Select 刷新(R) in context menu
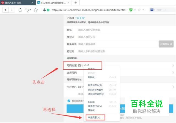176x123 pixels. click(102, 77)
